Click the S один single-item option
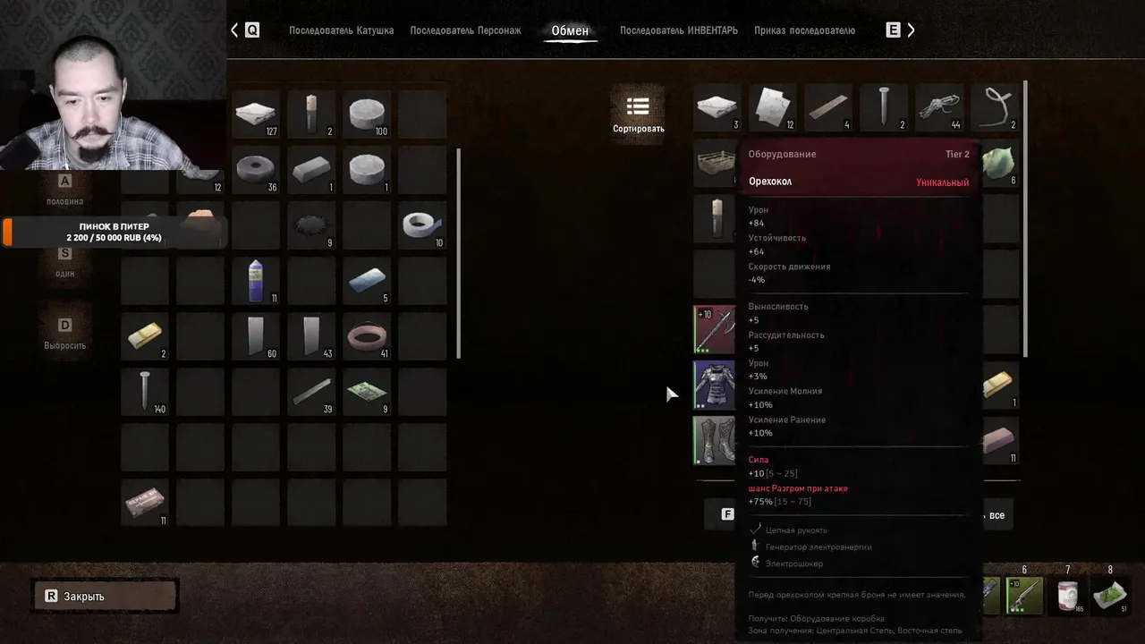This screenshot has height=644, width=1145. 64,262
